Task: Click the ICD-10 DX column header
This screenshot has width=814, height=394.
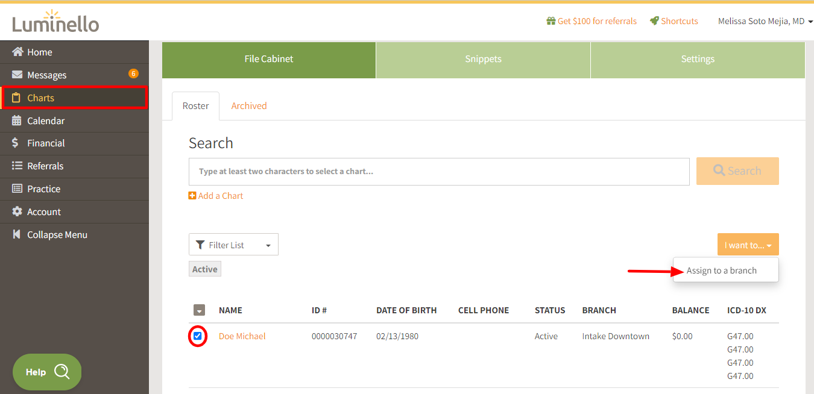Action: 747,311
